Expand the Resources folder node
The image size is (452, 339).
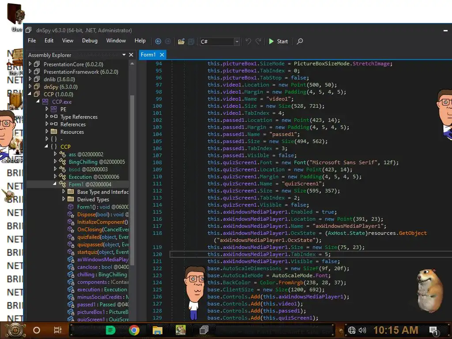[47, 131]
